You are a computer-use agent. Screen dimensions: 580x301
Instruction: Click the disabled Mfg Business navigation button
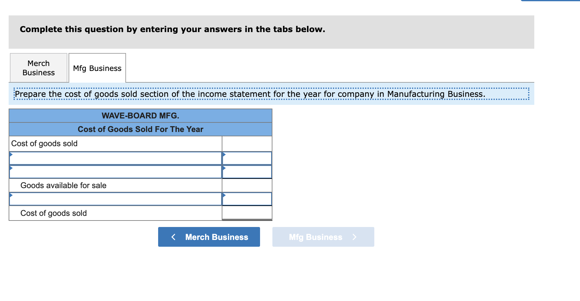click(323, 237)
